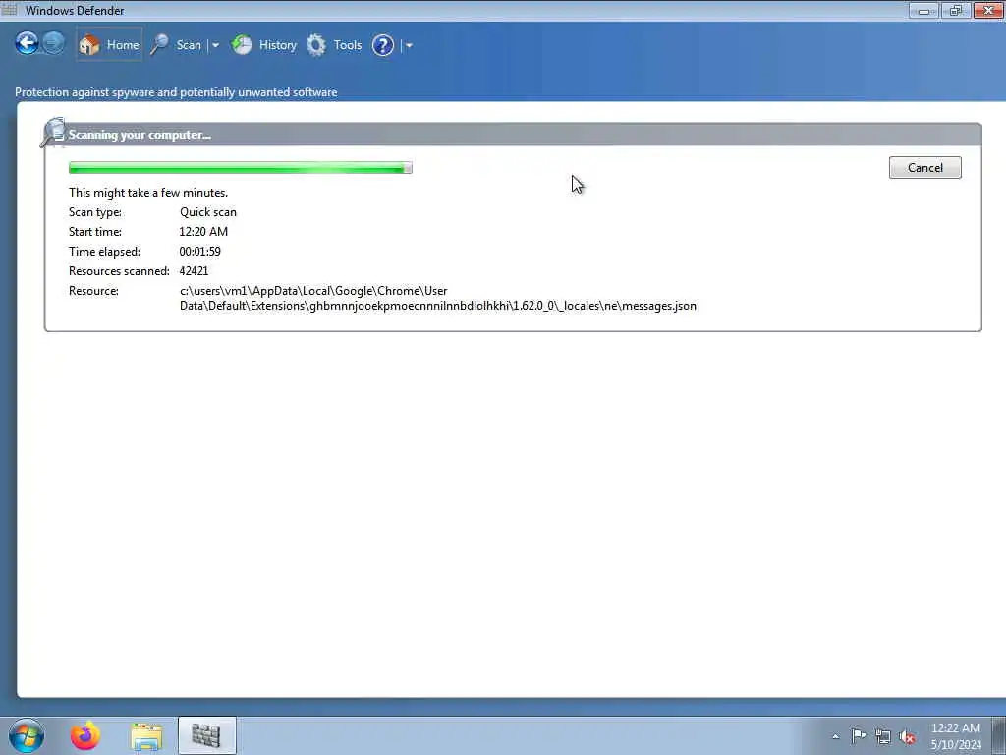Screen dimensions: 1006x755
Task: Click 'This might take a few minutes.' text
Action: coord(148,193)
